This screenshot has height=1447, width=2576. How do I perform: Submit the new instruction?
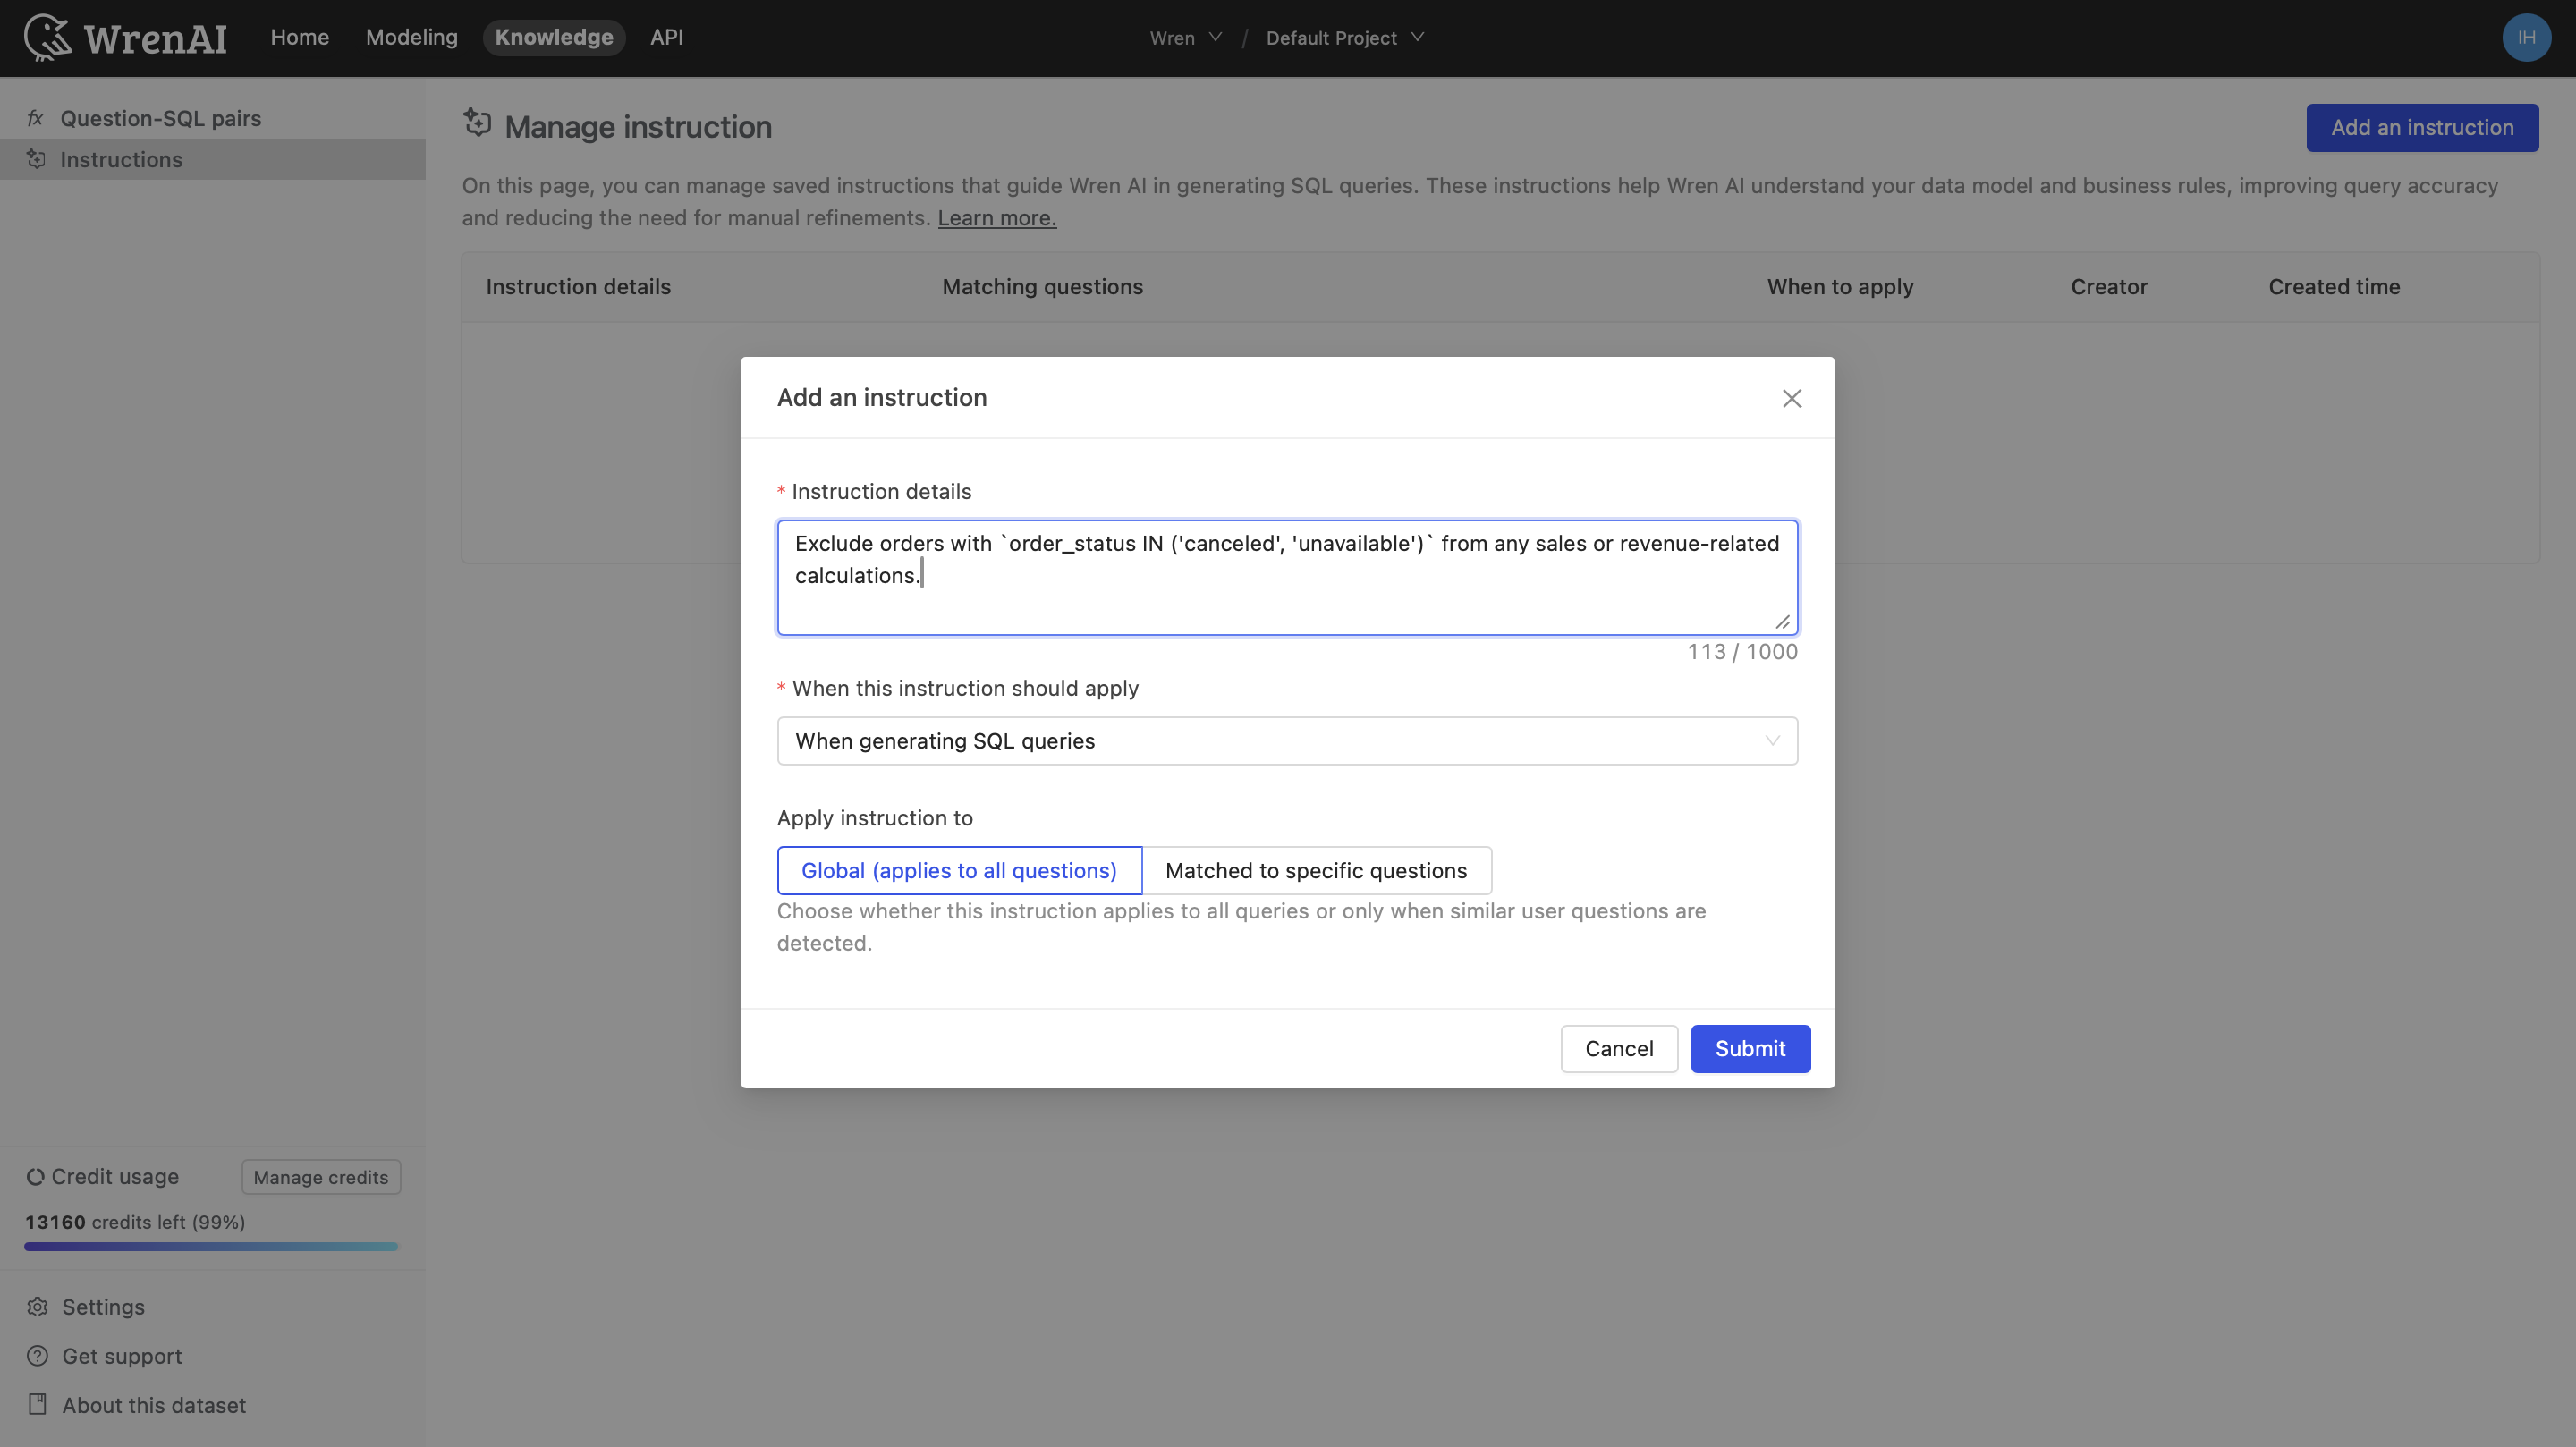tap(1750, 1048)
